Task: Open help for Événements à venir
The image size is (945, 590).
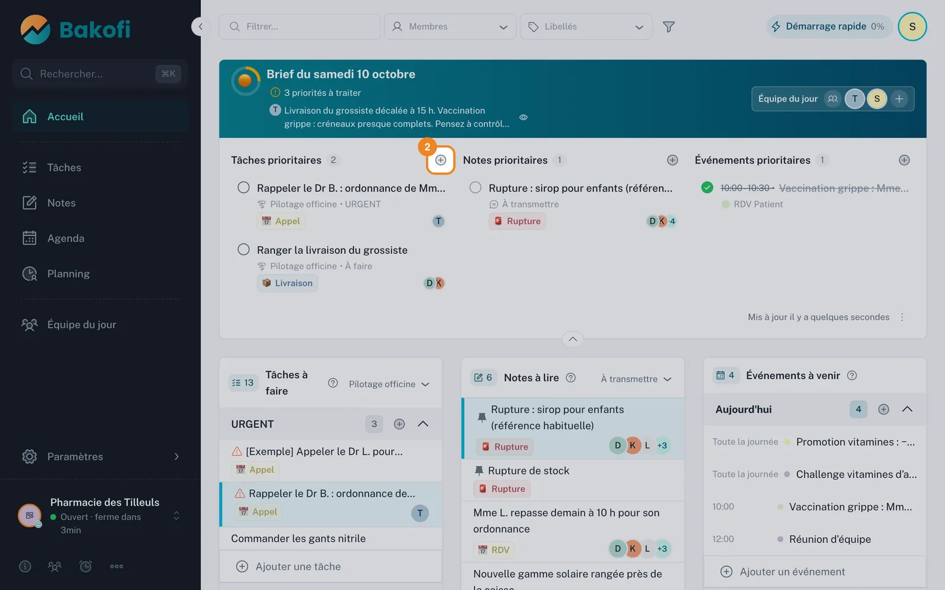Action: click(x=852, y=375)
